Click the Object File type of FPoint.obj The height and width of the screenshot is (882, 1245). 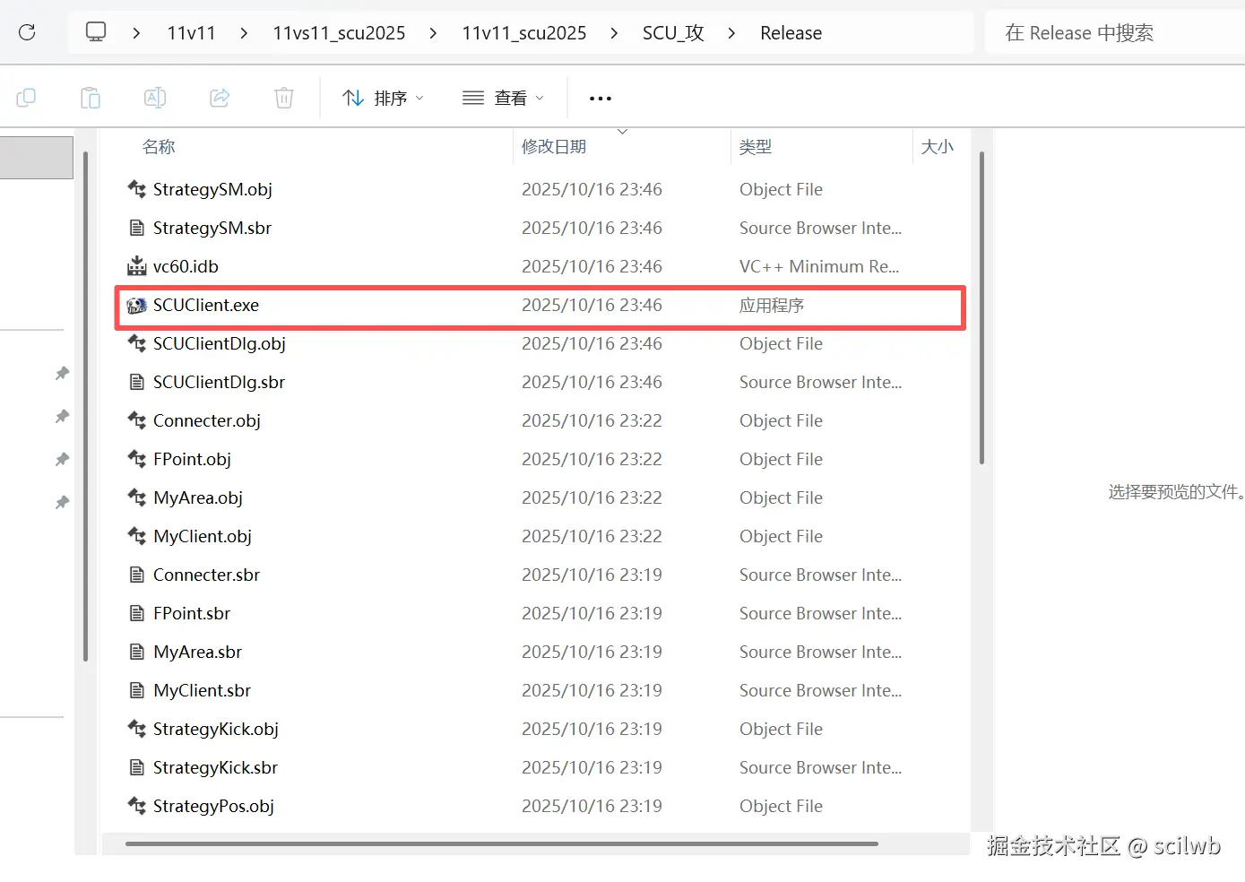pyautogui.click(x=781, y=459)
